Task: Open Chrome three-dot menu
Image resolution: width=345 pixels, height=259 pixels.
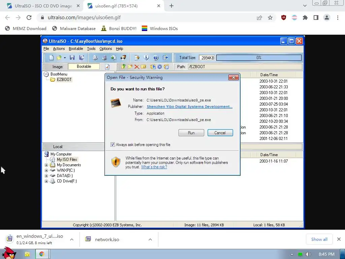Action: click(338, 18)
